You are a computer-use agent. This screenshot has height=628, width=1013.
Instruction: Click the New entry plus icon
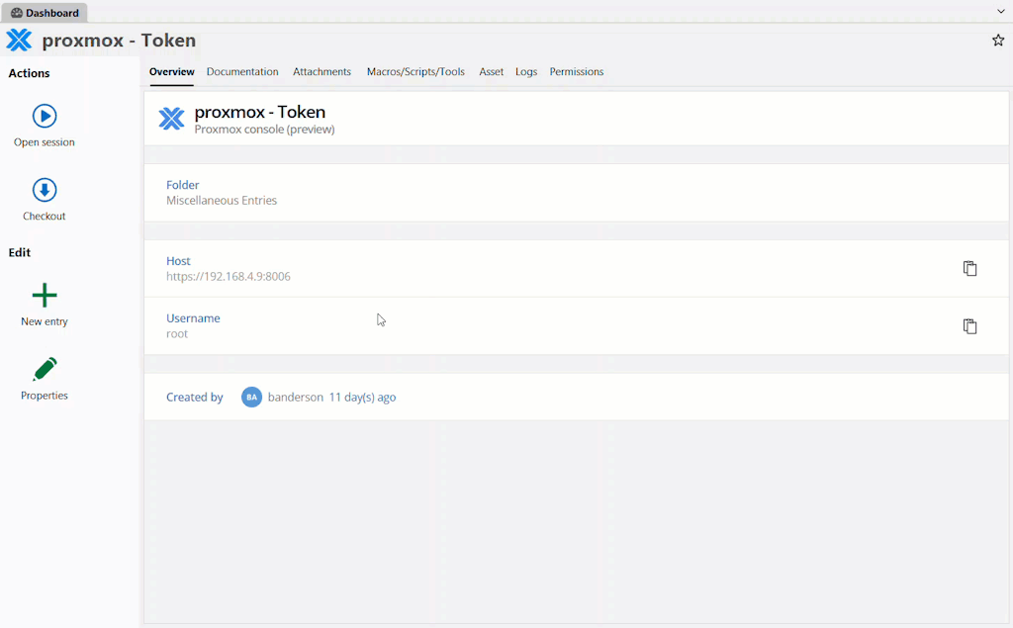coord(45,295)
